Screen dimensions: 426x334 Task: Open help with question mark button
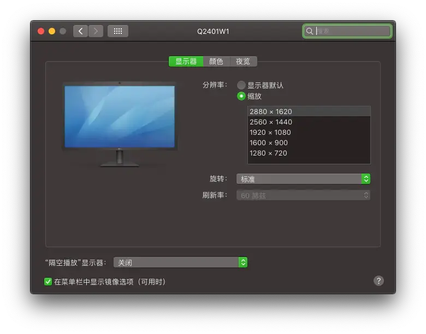click(x=378, y=281)
